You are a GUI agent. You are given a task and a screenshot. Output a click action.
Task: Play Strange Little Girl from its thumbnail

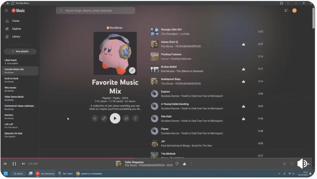click(155, 32)
